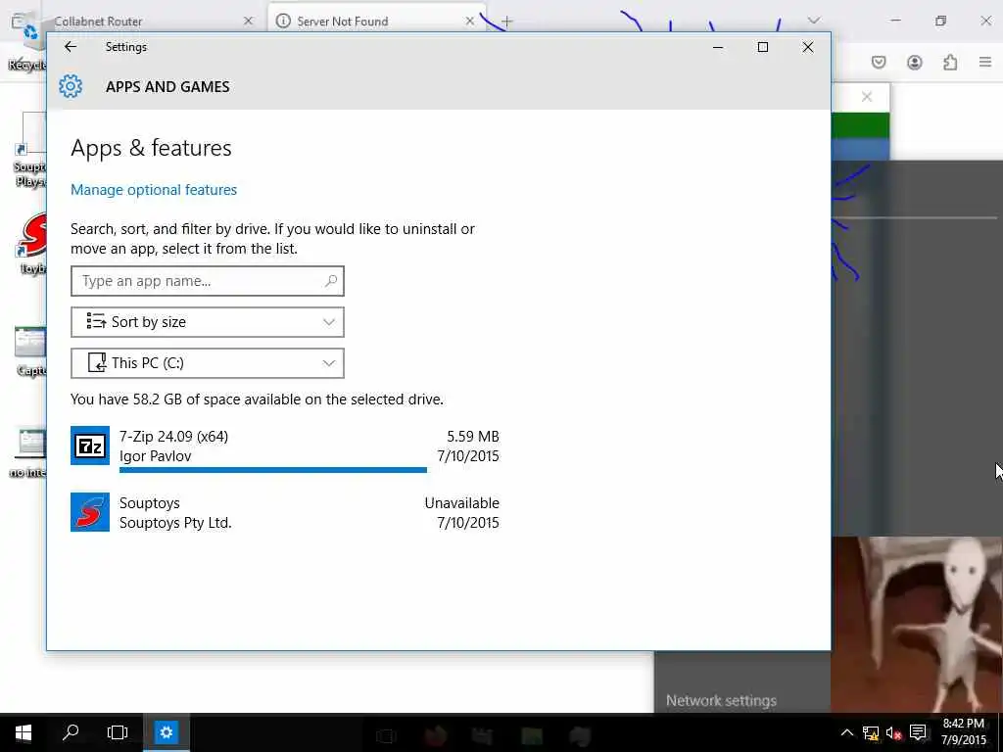Open new tab with plus button in Firefox

[506, 22]
